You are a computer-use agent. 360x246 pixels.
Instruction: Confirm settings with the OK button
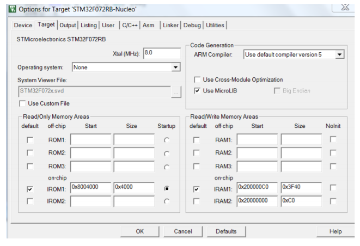[139, 231]
